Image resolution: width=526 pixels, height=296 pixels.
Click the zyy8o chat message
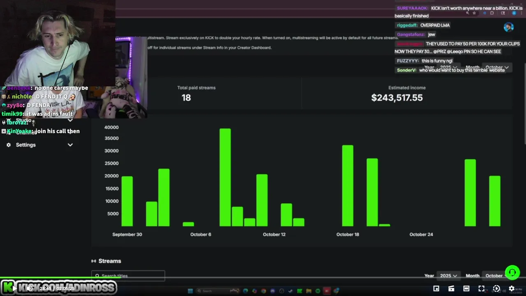[26, 105]
